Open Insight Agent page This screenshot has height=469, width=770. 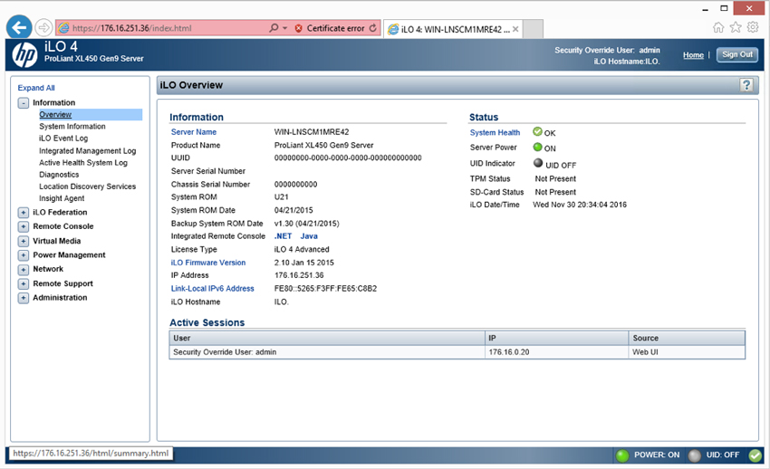[62, 198]
